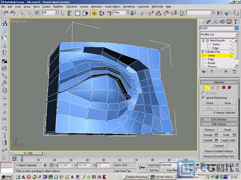Collapse the MeshSmooth modifier tree
The width and height of the screenshot is (241, 180).
[x=207, y=40]
